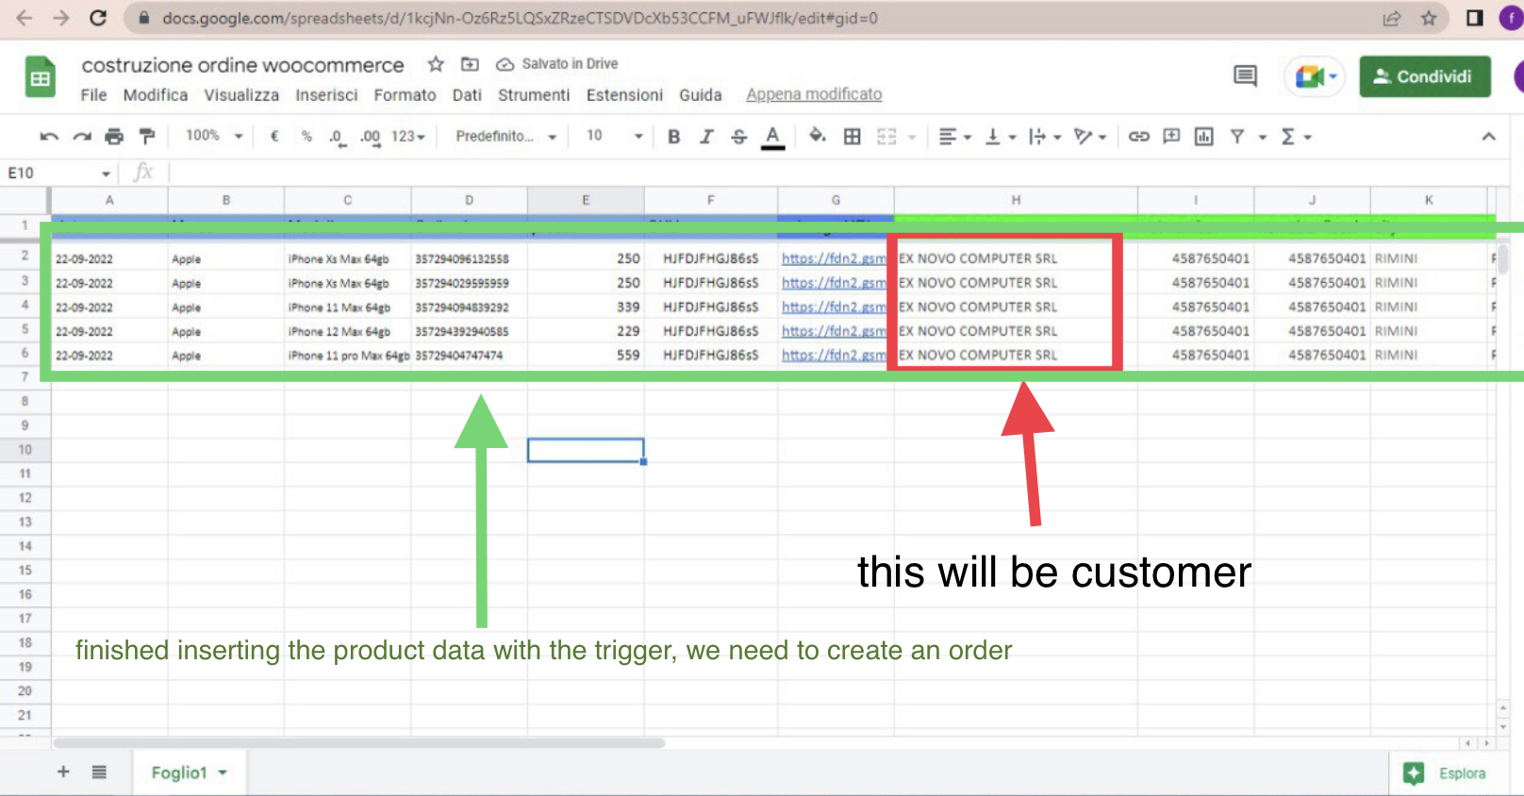
Task: Open the text rotation dropdown
Action: pos(1090,137)
